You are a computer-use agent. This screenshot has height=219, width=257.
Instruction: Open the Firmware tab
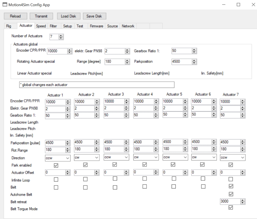click(96, 26)
